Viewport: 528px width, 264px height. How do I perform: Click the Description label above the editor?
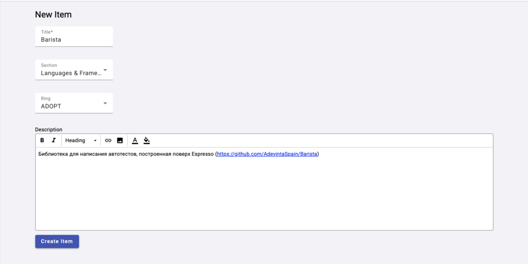[48, 130]
